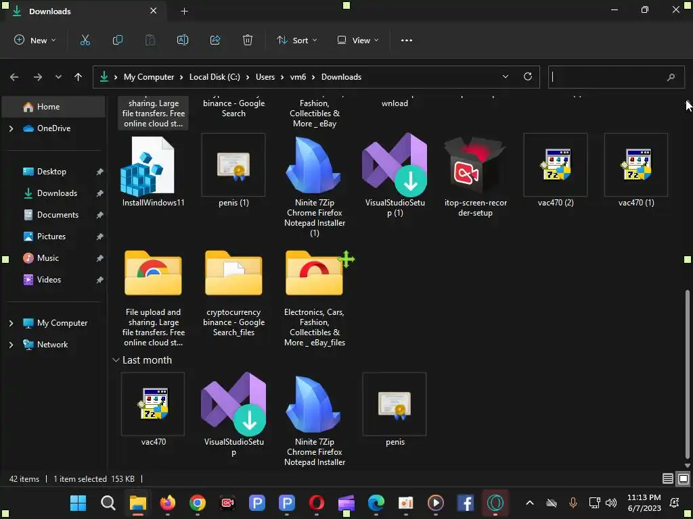Select vac470 under Last month

pyautogui.click(x=153, y=410)
